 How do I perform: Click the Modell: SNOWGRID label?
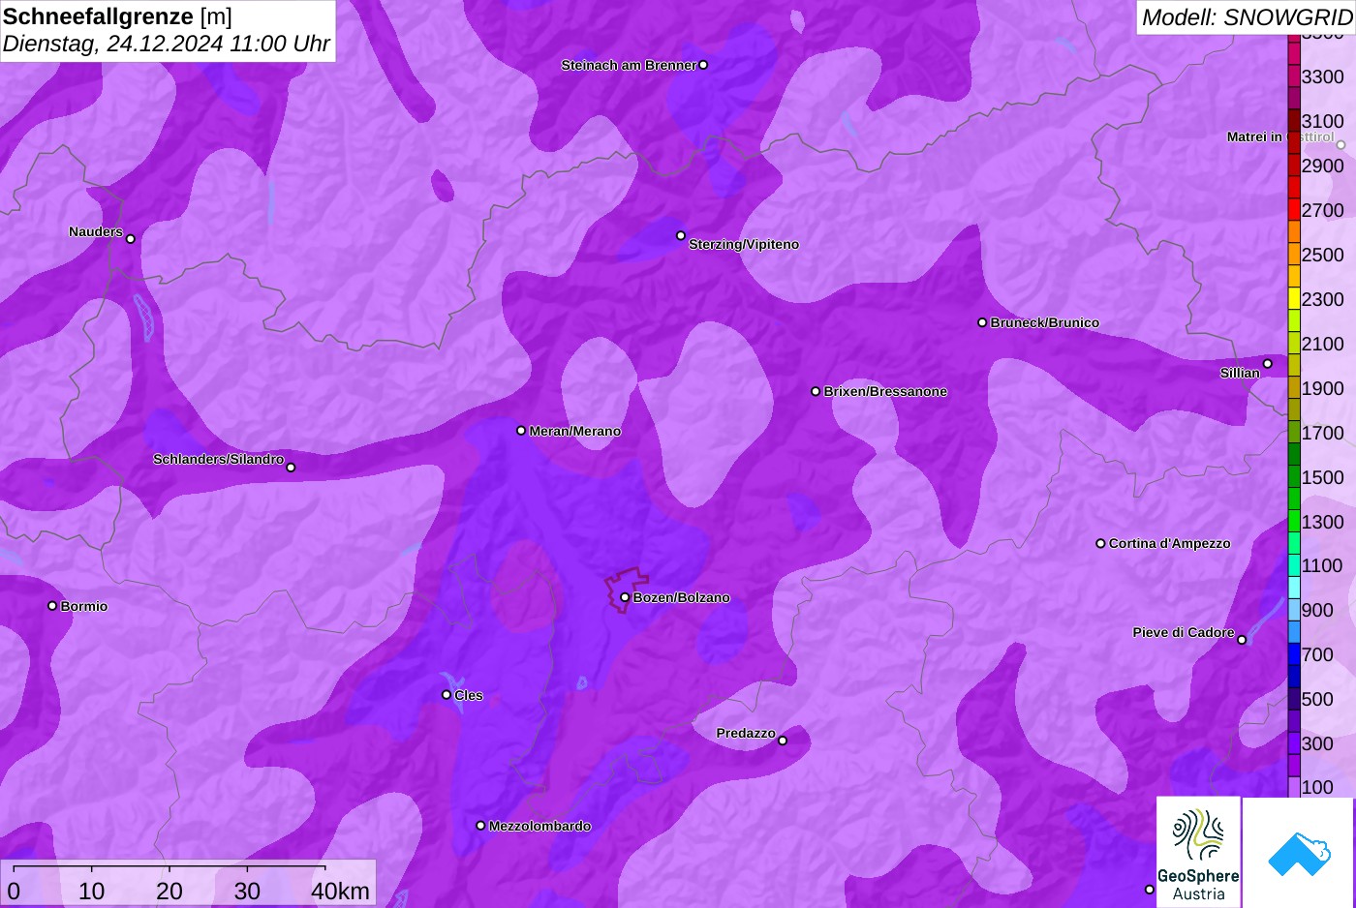1247,17
